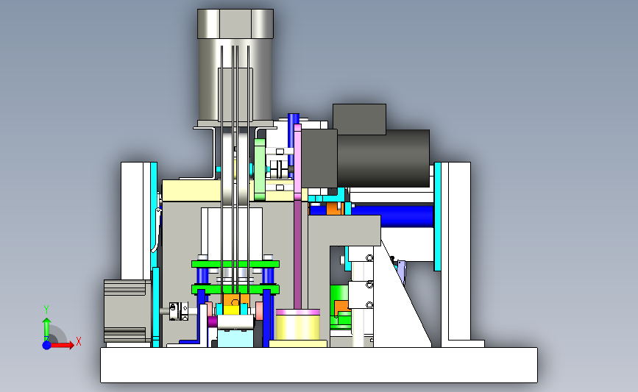Select the white triangular gusset bracket
The width and height of the screenshot is (638, 392).
click(399, 301)
